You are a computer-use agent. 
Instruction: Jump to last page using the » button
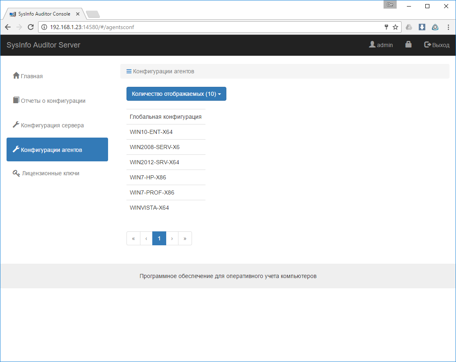[x=185, y=238]
